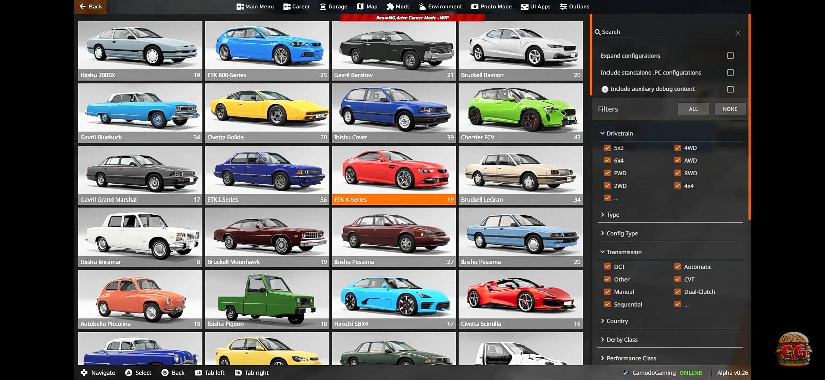Enable Expand configurations checkbox

point(731,56)
